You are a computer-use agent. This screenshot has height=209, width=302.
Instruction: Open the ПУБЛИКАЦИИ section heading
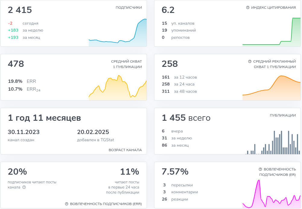(x=283, y=115)
